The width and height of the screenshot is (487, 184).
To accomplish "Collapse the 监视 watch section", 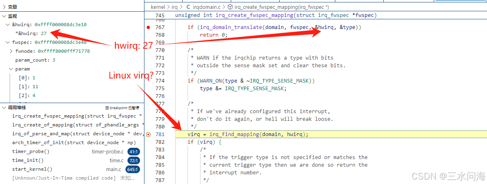I will pos(4,16).
